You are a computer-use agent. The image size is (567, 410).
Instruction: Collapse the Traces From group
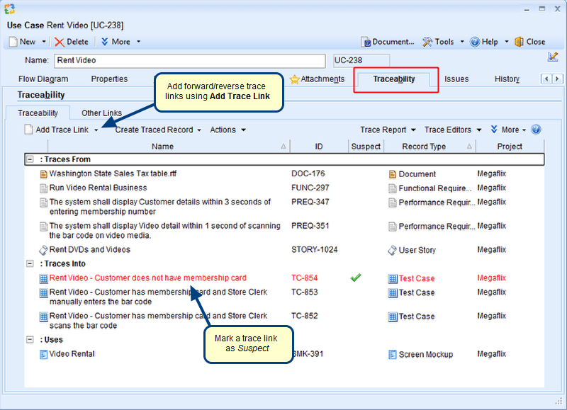pyautogui.click(x=30, y=160)
